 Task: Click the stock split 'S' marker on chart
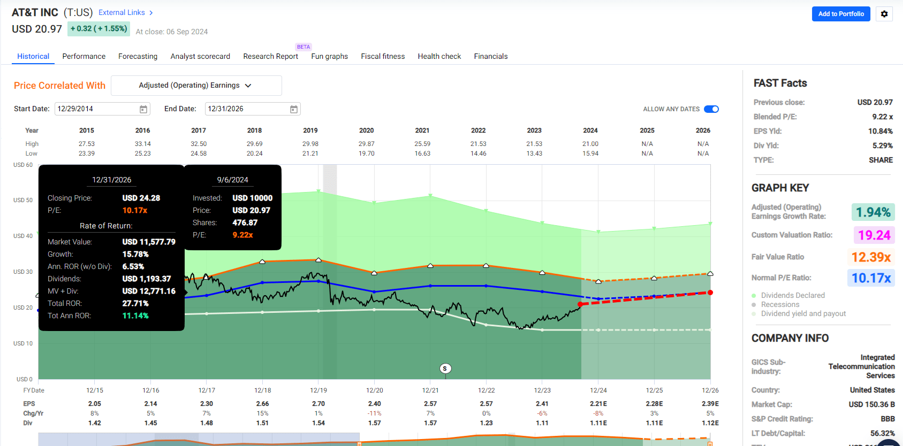445,368
